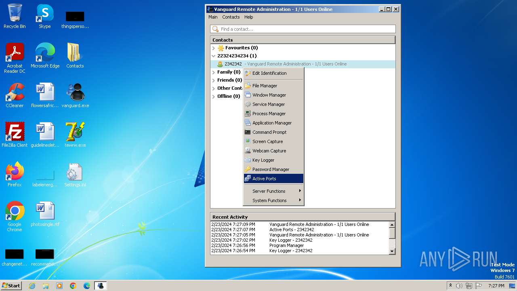Click the Password Manager key icon
The width and height of the screenshot is (517, 291).
pyautogui.click(x=248, y=169)
